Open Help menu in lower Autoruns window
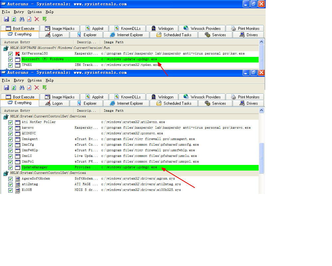This screenshot has width=332, height=266. 49,80
